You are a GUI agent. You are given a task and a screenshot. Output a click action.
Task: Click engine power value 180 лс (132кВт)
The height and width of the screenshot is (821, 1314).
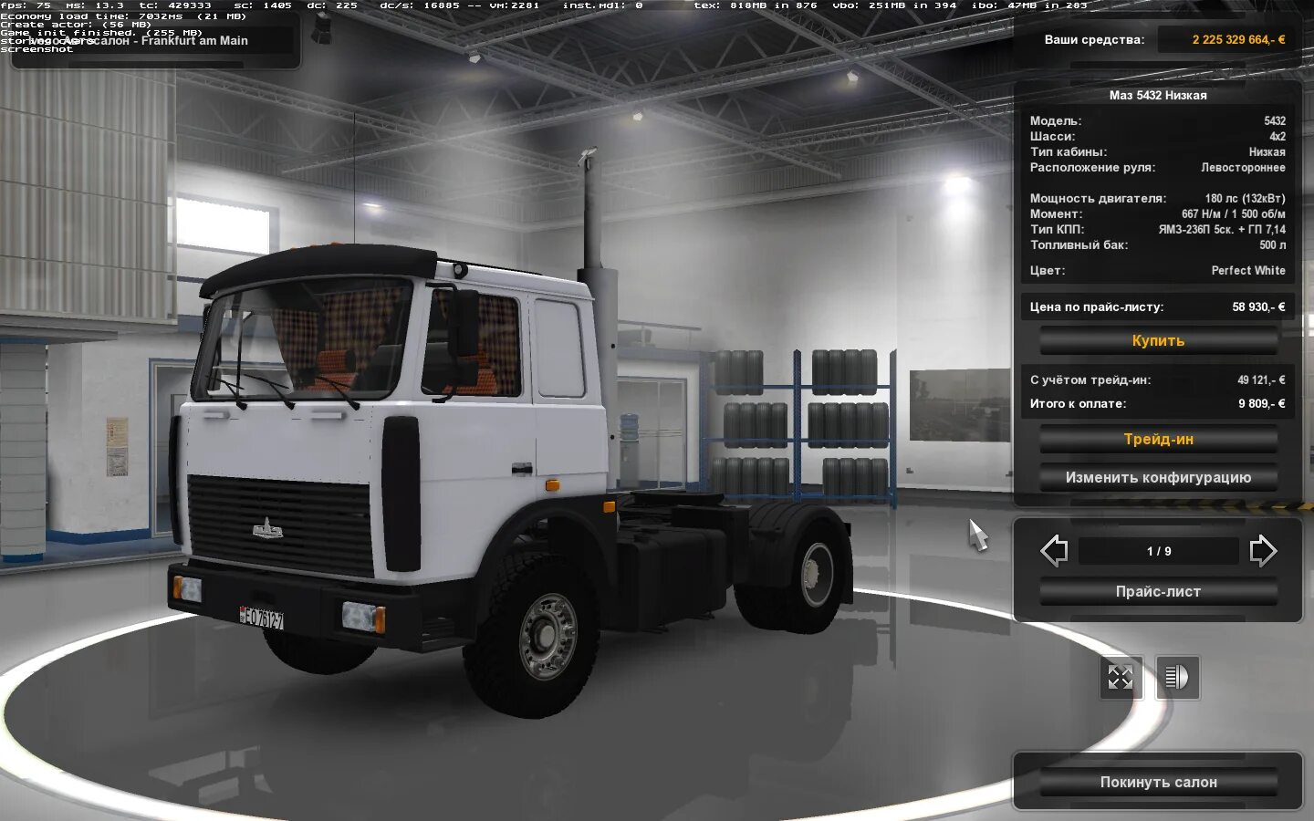click(1245, 199)
